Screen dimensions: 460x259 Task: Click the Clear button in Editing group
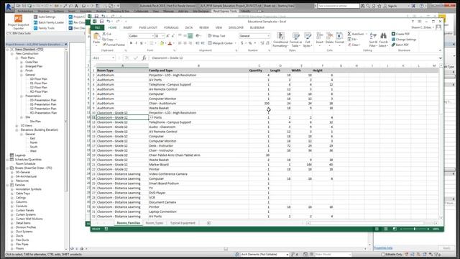tap(354, 45)
